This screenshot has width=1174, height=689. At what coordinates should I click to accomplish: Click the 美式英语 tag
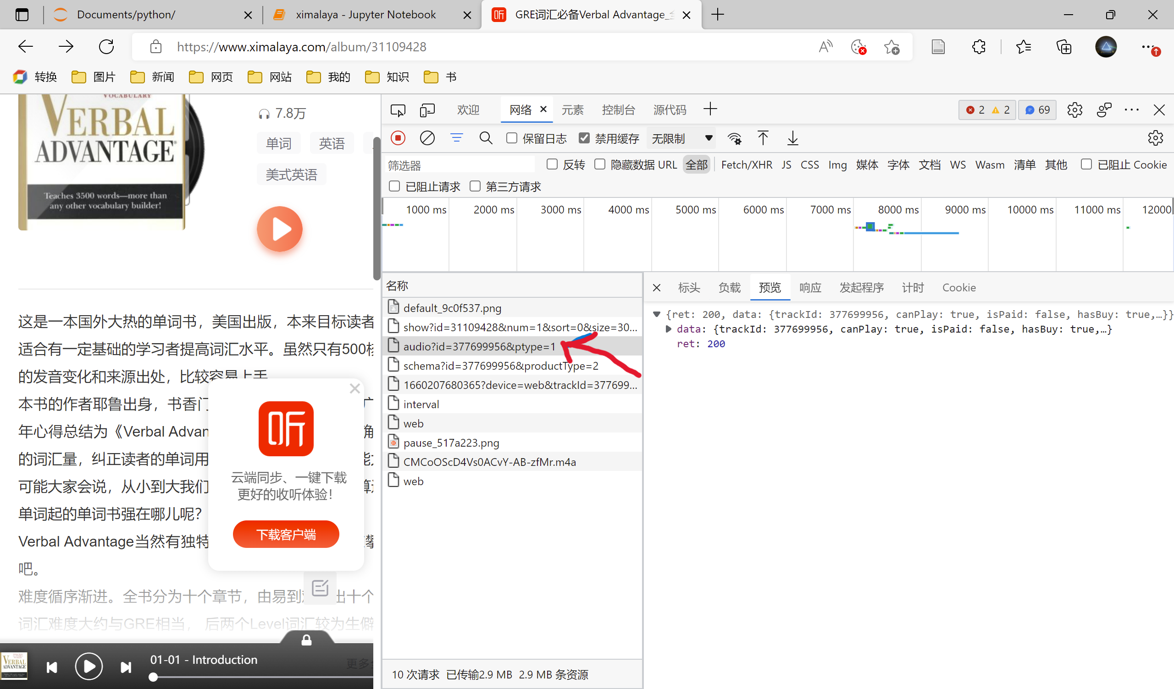(291, 175)
